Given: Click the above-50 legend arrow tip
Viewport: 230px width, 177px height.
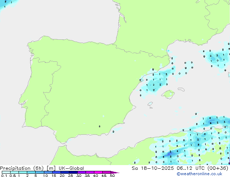Looking at the screenshot, I should pyautogui.click(x=115, y=172).
